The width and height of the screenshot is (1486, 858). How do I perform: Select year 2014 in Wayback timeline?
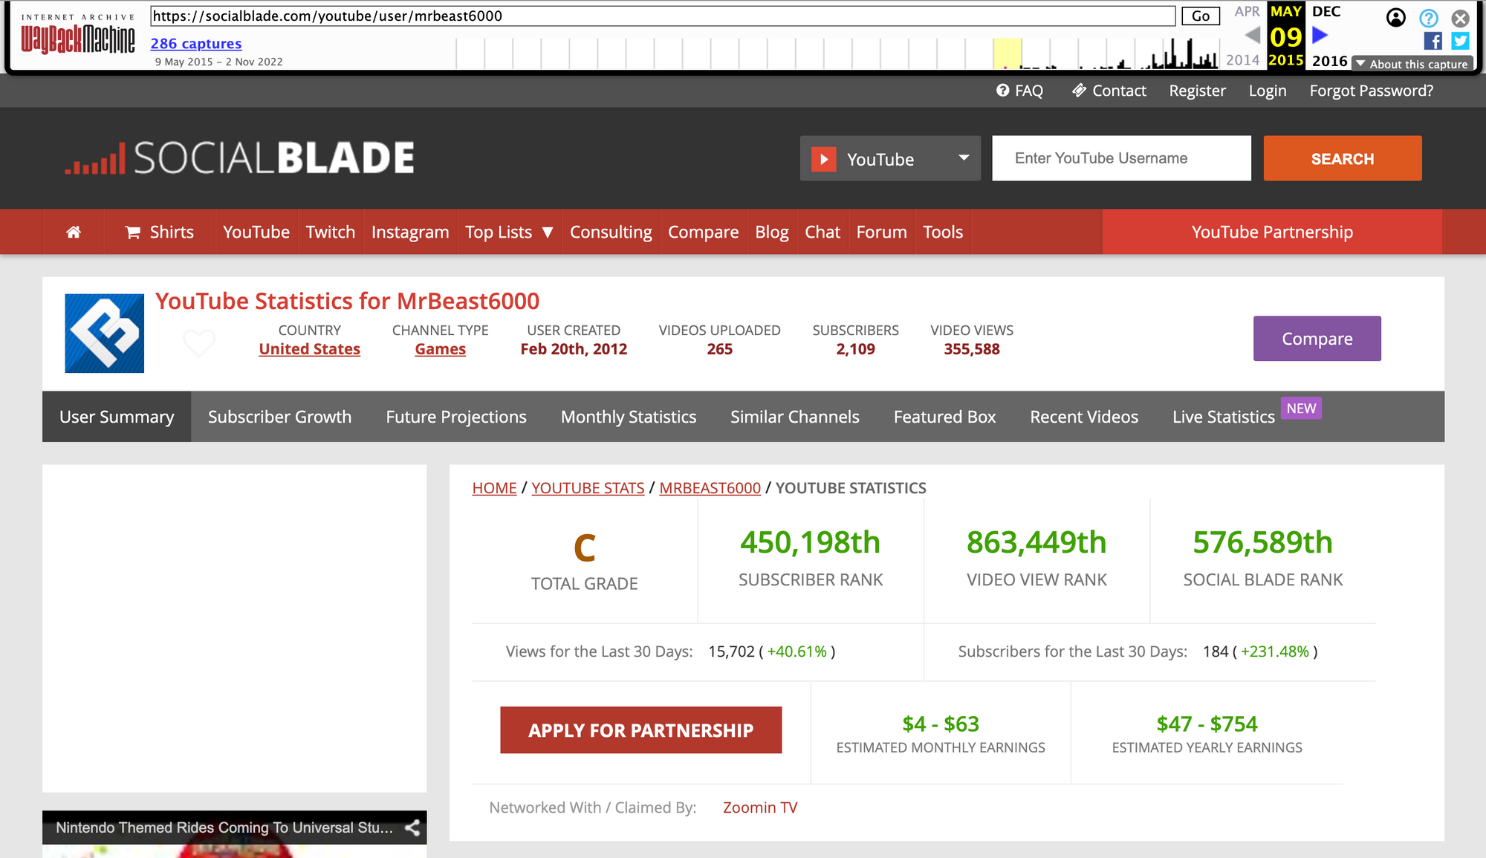1242,60
